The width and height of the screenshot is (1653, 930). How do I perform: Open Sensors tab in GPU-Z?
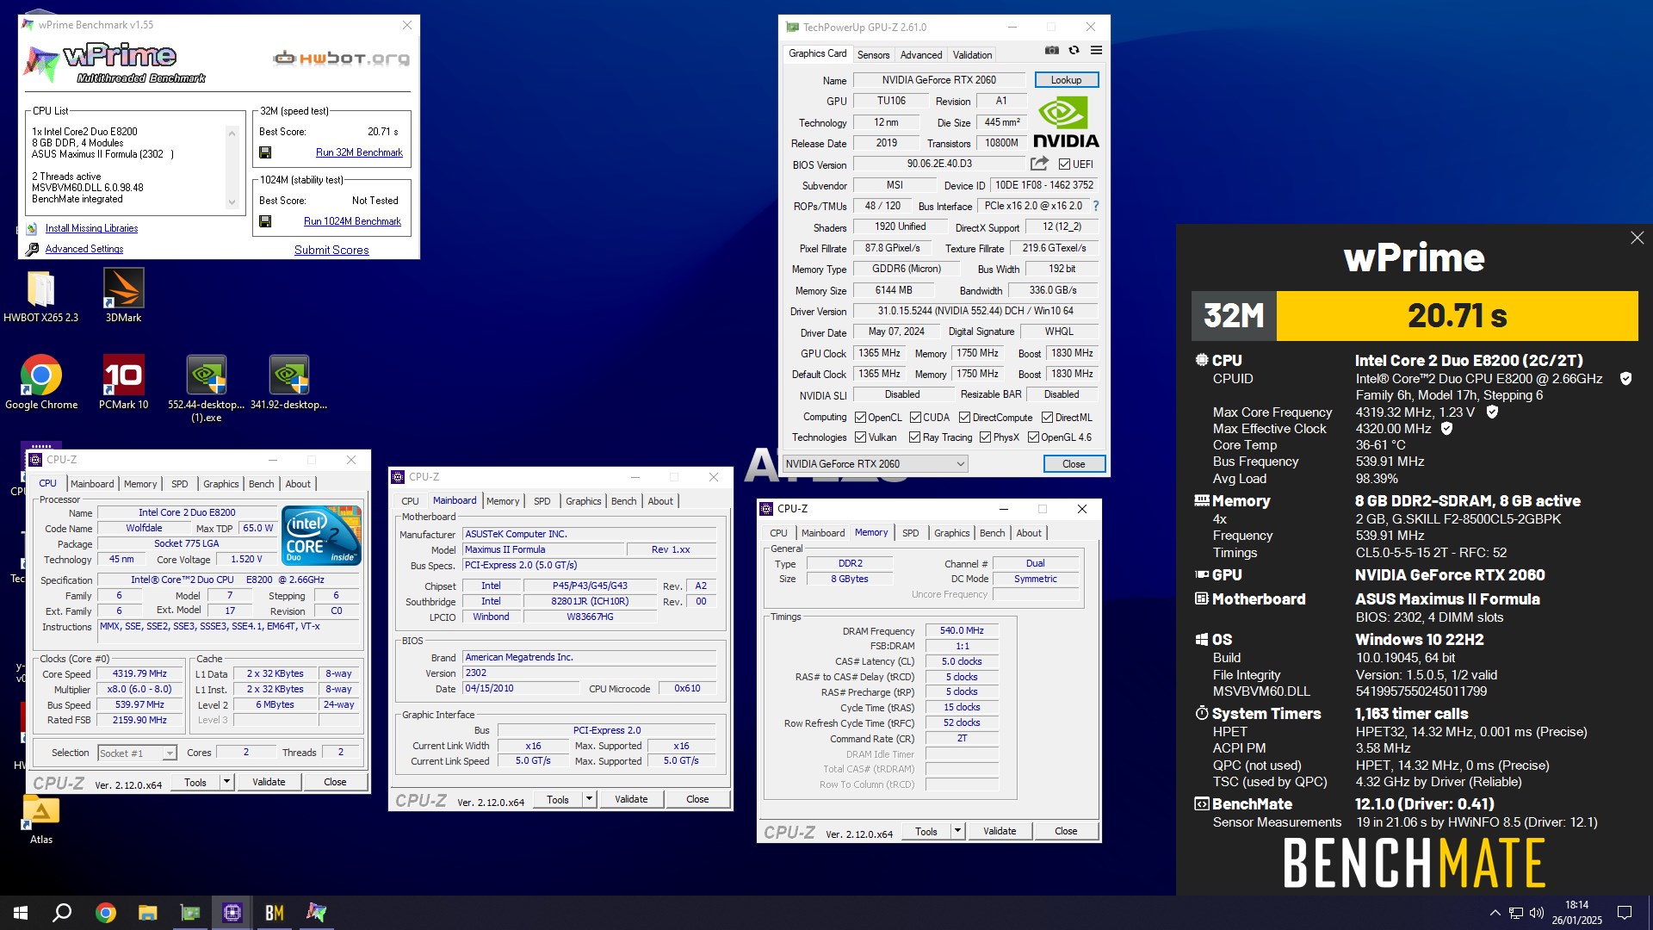(x=873, y=54)
